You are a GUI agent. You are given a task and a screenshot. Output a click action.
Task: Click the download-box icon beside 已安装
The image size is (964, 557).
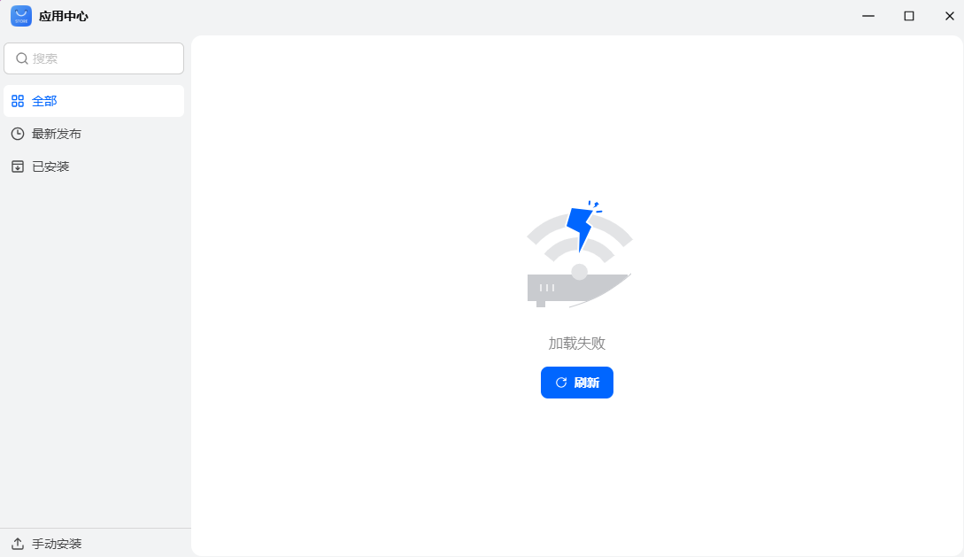[x=18, y=166]
